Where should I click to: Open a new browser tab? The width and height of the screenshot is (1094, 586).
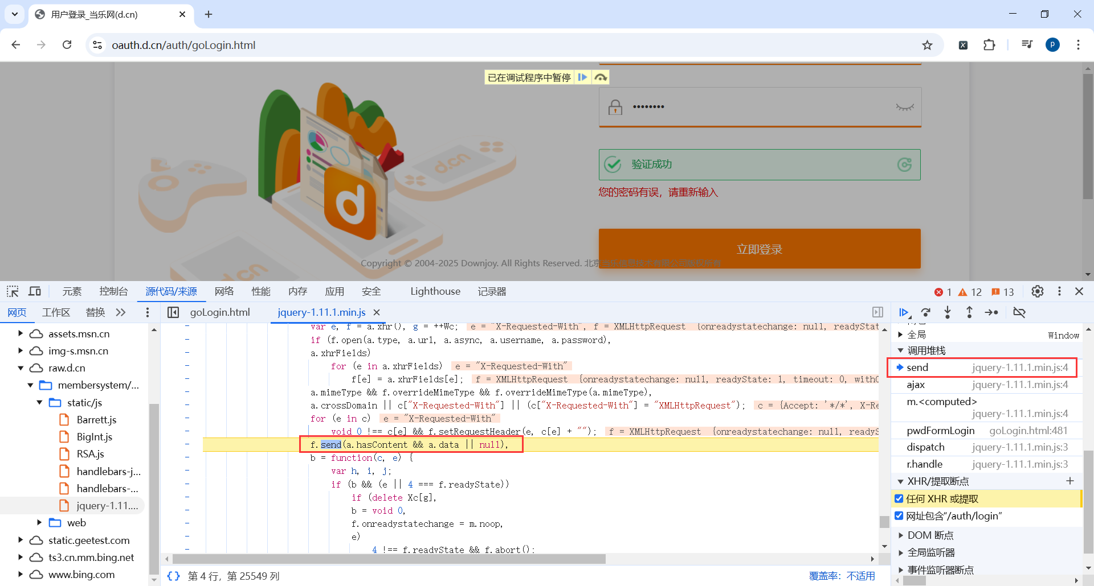[209, 14]
